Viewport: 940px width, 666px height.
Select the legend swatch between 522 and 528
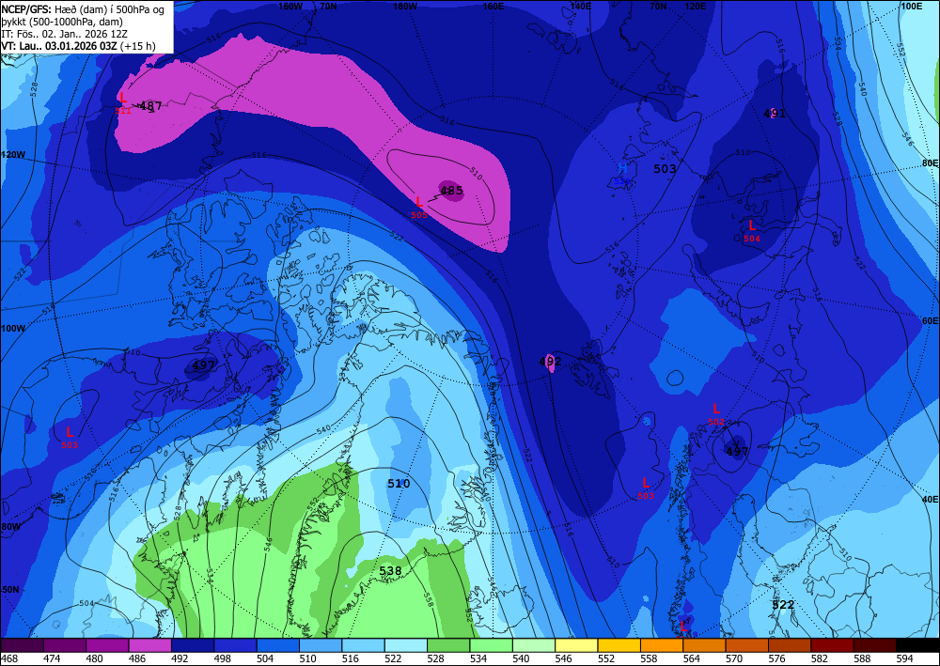pyautogui.click(x=406, y=645)
